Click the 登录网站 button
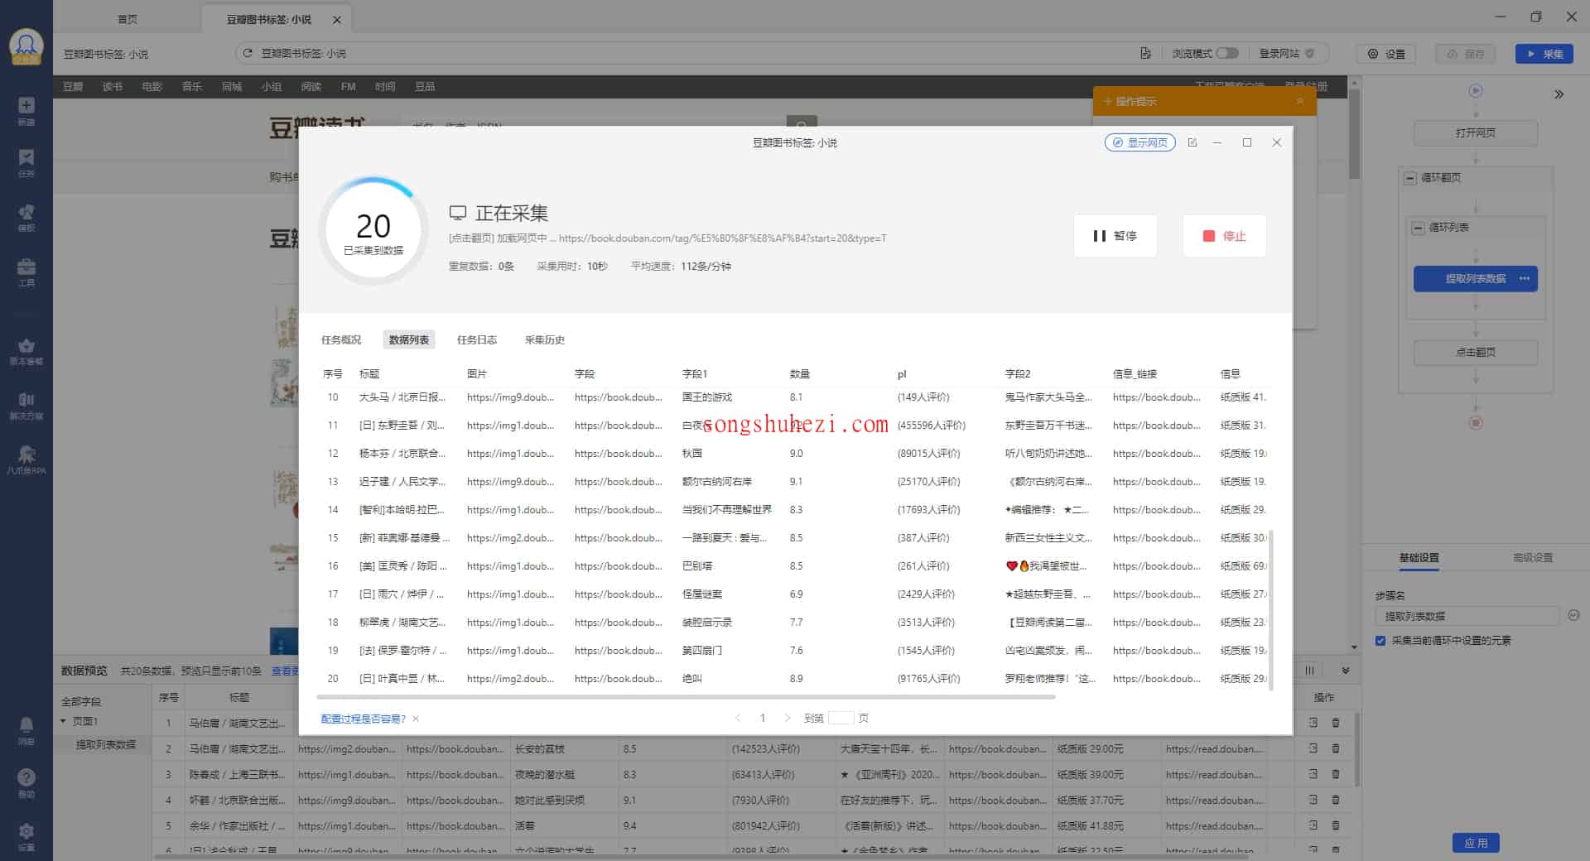This screenshot has height=861, width=1590. (1286, 53)
